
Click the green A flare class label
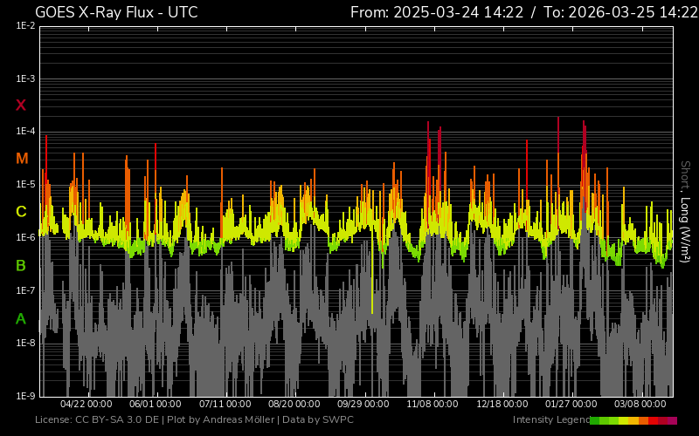(x=21, y=318)
